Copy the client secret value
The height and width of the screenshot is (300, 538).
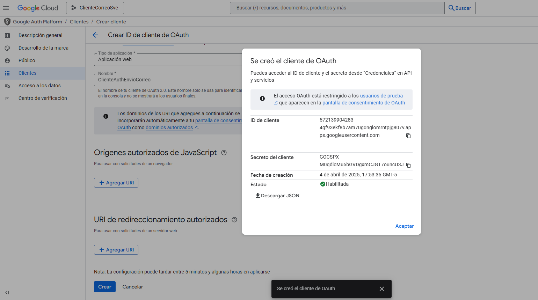408,165
